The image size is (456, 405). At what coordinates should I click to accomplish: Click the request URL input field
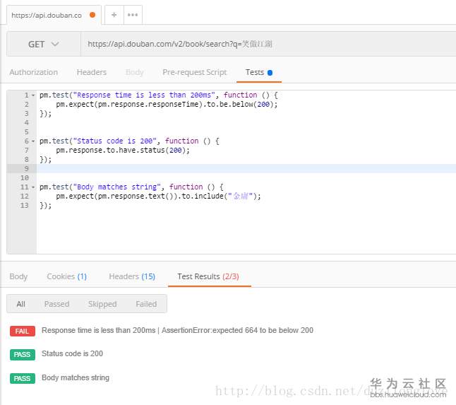point(268,45)
